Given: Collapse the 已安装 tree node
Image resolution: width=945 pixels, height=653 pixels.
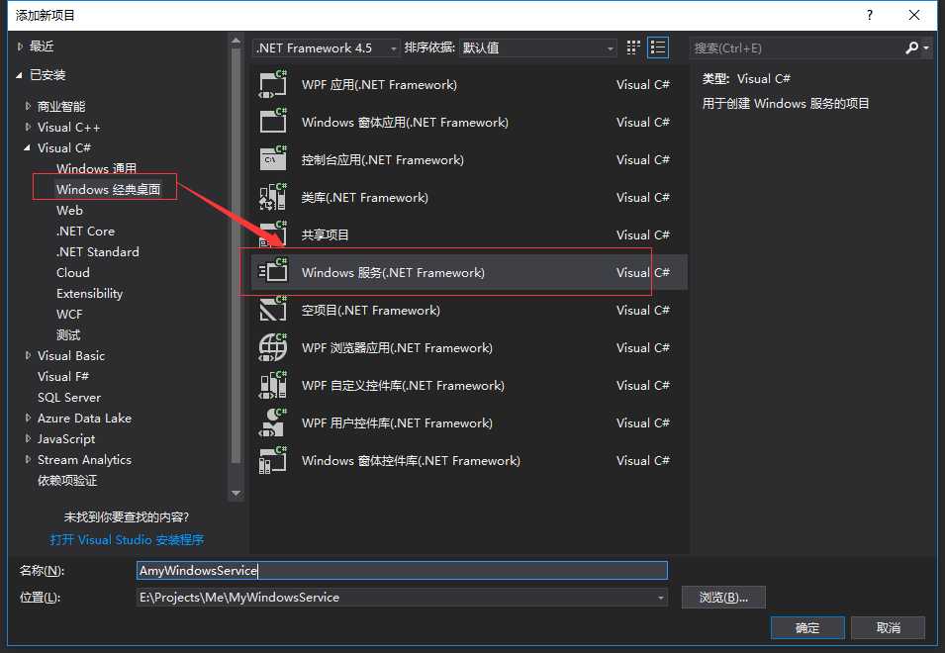Looking at the screenshot, I should click(x=19, y=75).
